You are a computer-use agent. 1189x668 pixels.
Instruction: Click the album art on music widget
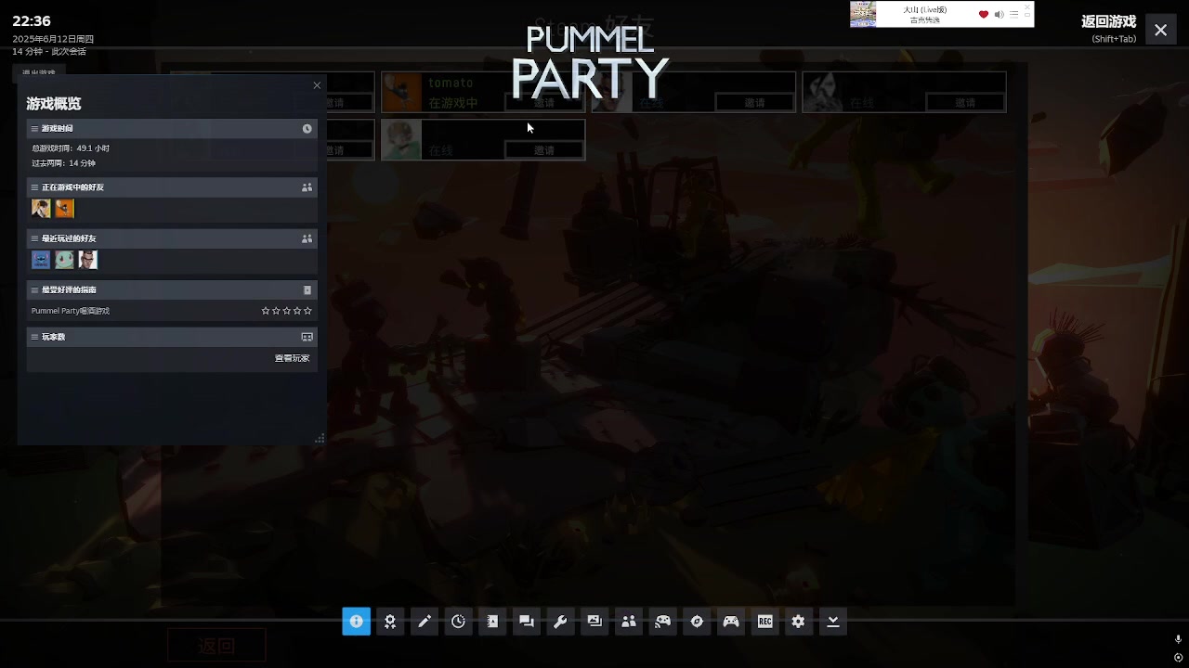coord(863,14)
